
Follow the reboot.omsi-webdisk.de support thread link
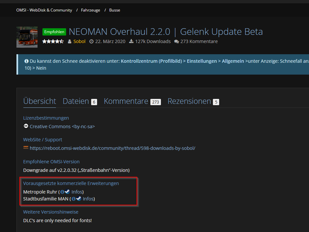pos(112,148)
